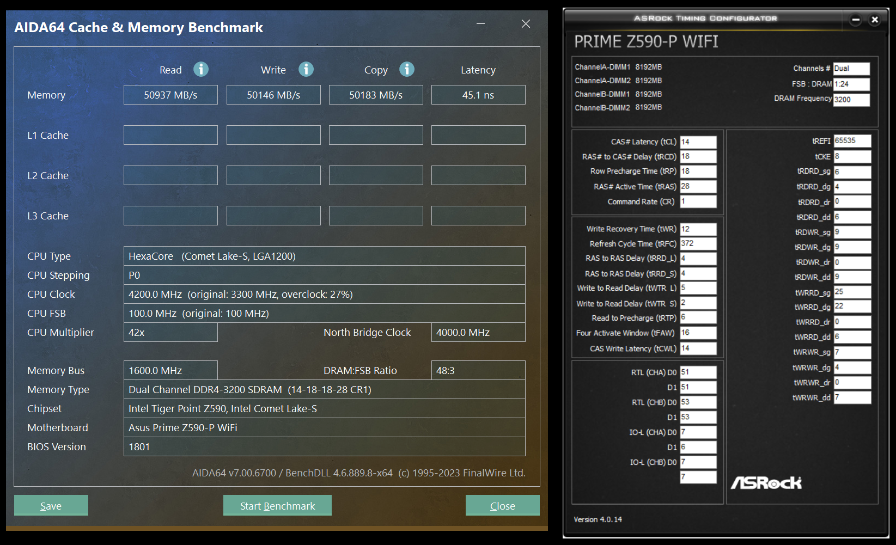Click the DRAM Frequency field 3200
This screenshot has height=545, width=896.
click(x=851, y=100)
